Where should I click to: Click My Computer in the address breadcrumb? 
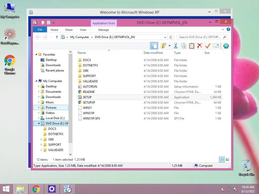click(80, 37)
